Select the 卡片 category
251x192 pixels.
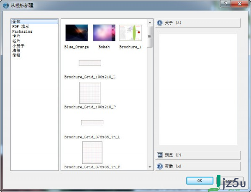click(x=16, y=36)
